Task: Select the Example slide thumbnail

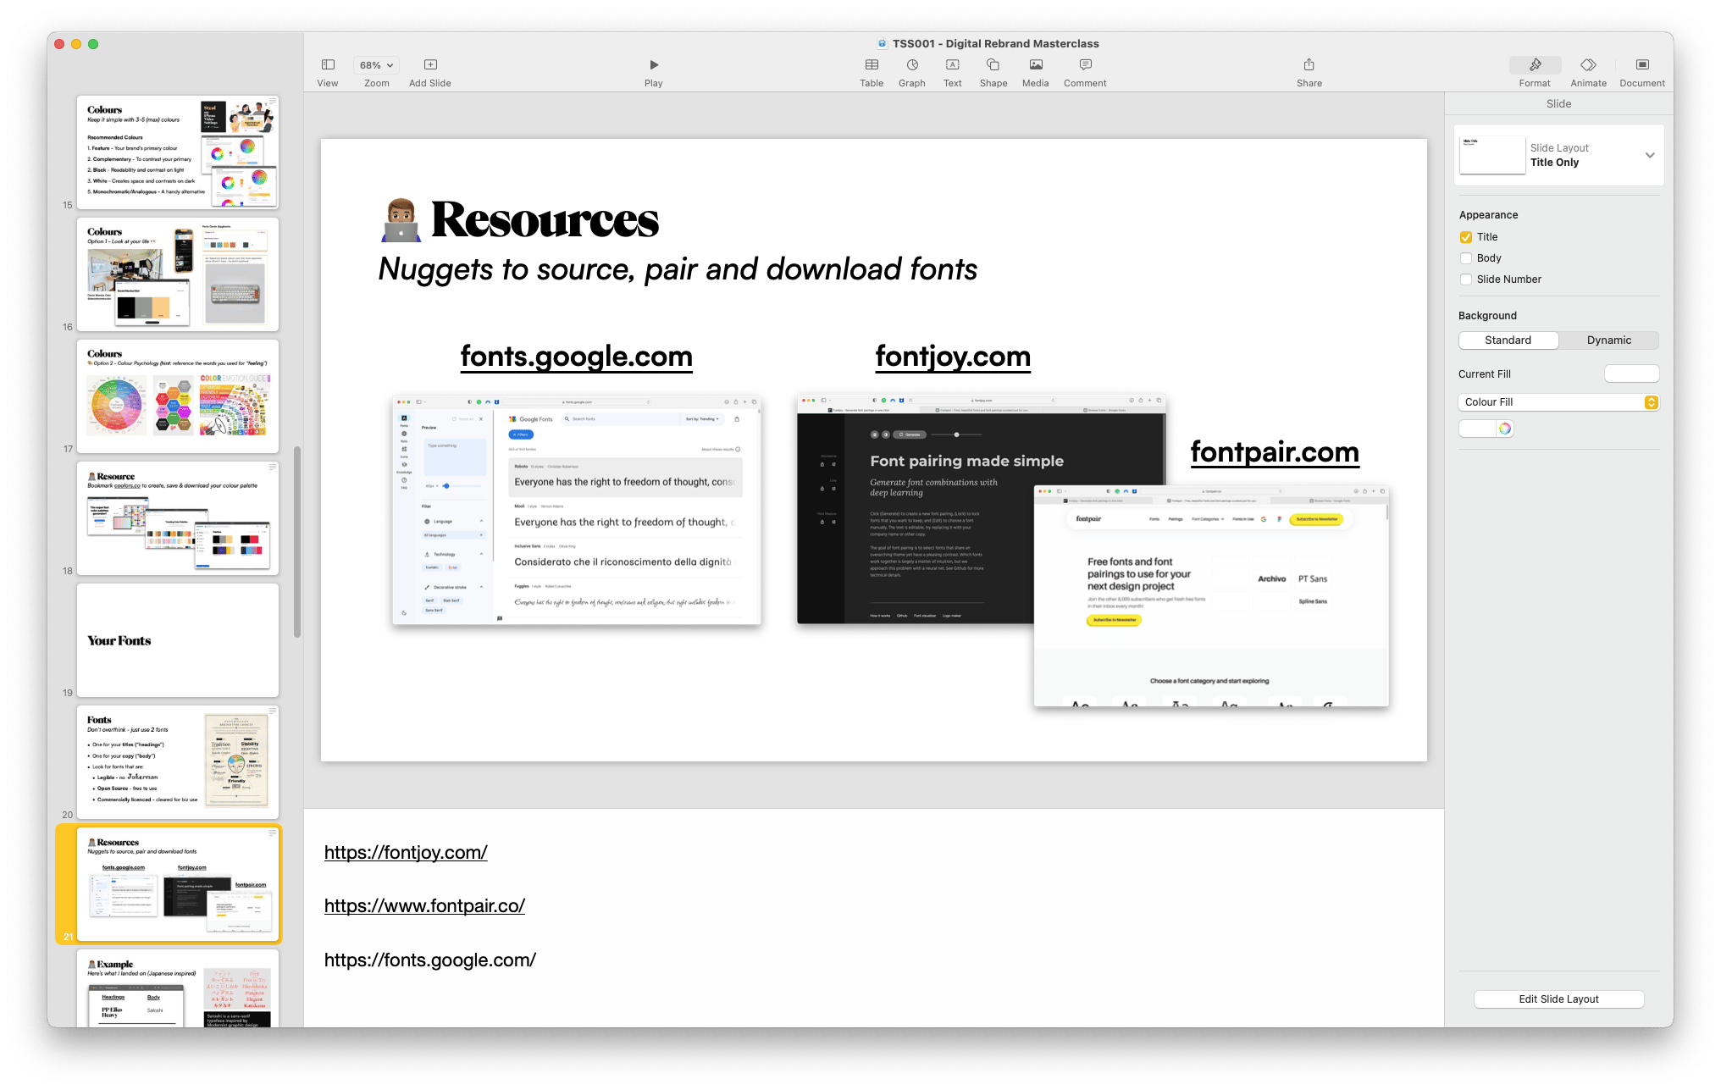Action: pyautogui.click(x=178, y=988)
